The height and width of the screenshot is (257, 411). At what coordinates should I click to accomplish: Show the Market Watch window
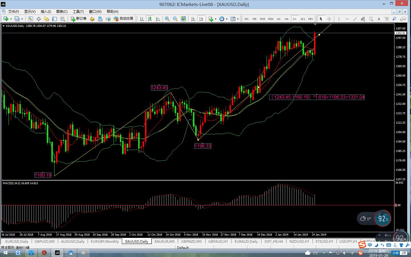pyautogui.click(x=31, y=19)
